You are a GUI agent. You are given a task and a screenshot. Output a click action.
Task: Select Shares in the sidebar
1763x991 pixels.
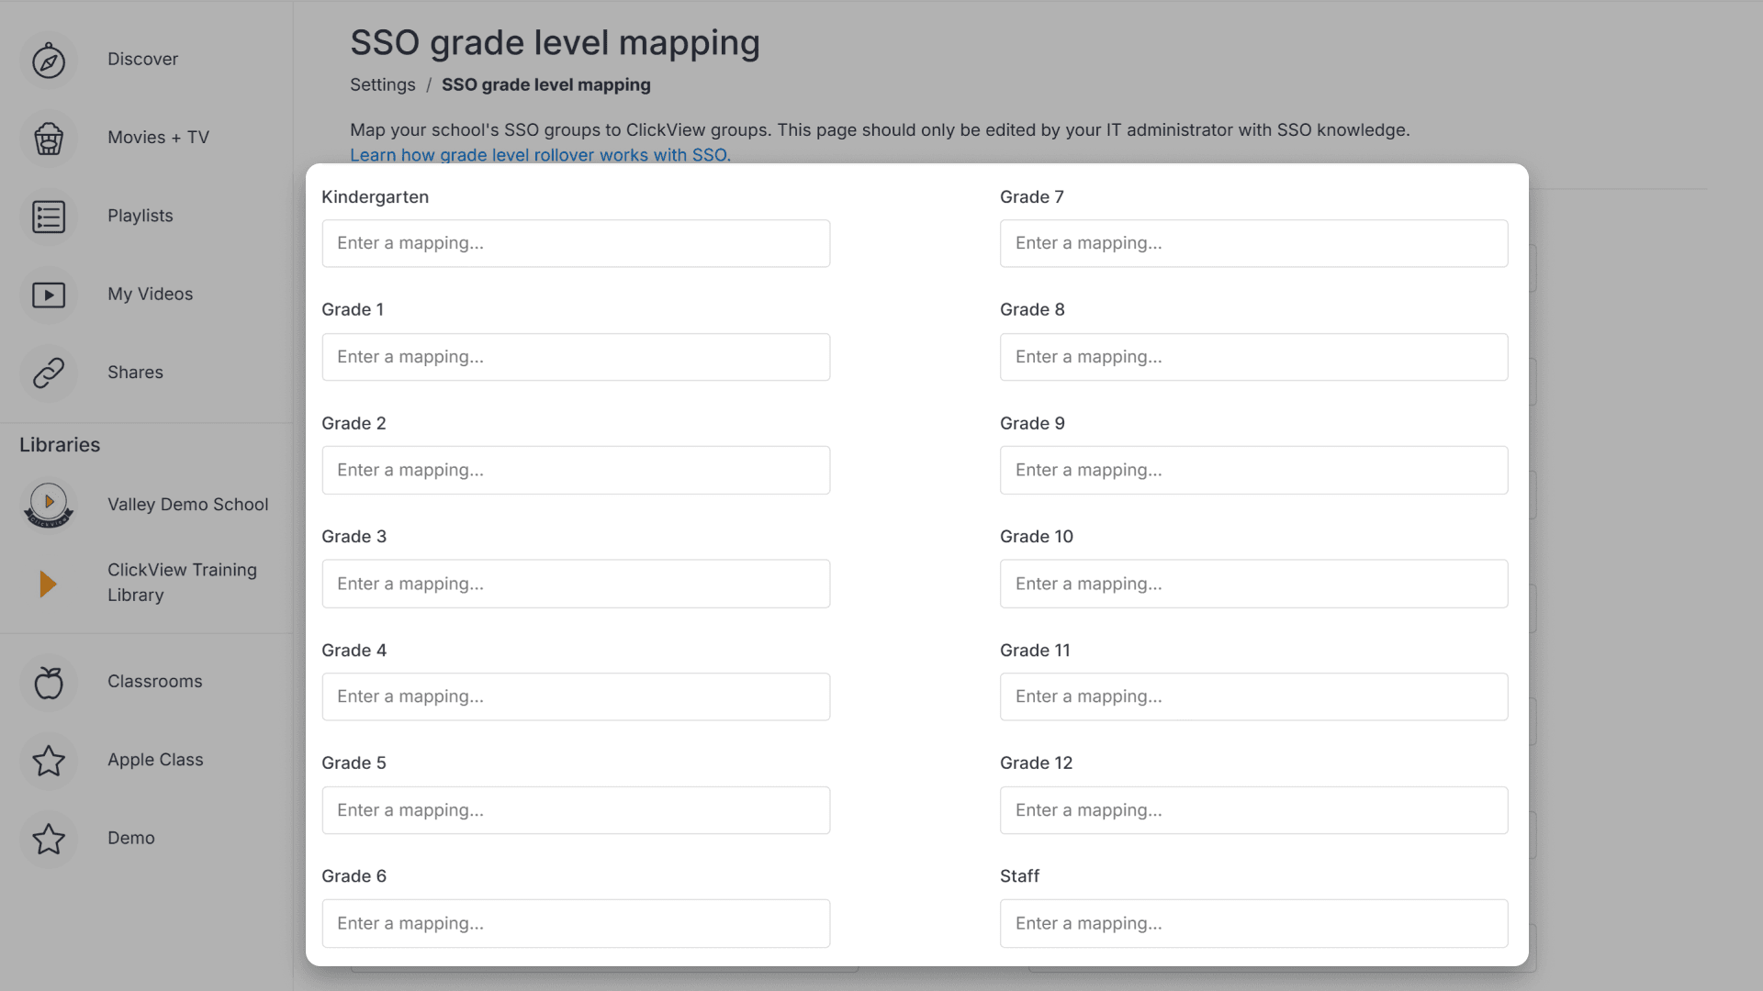pos(135,373)
